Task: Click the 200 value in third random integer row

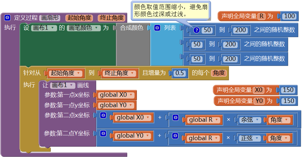Action: pos(230,59)
